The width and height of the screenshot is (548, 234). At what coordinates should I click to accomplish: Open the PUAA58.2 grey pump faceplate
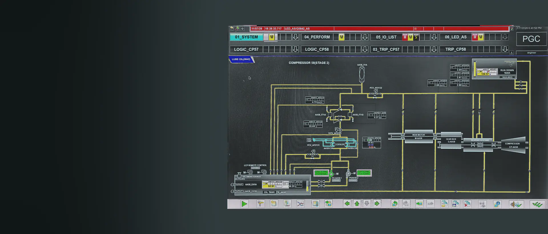click(348, 174)
